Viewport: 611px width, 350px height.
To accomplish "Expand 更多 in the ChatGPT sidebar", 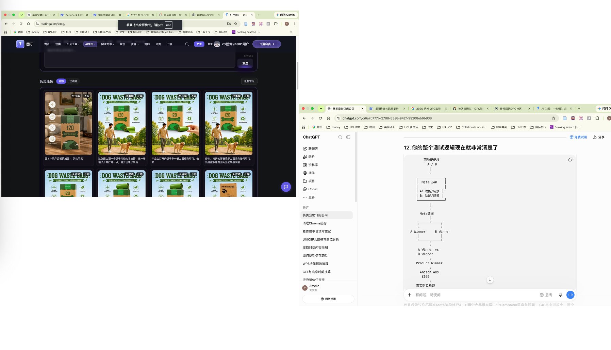I will [309, 197].
